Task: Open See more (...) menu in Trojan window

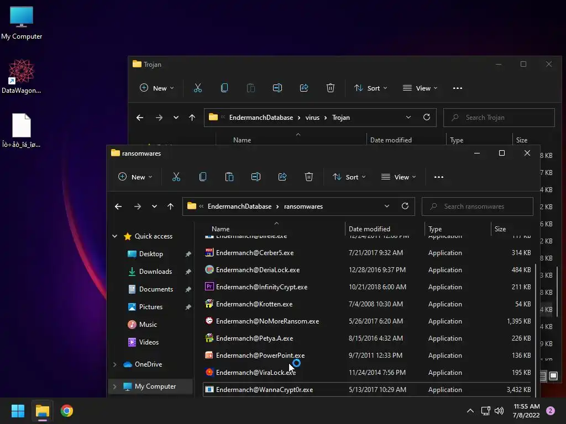Action: coord(457,88)
